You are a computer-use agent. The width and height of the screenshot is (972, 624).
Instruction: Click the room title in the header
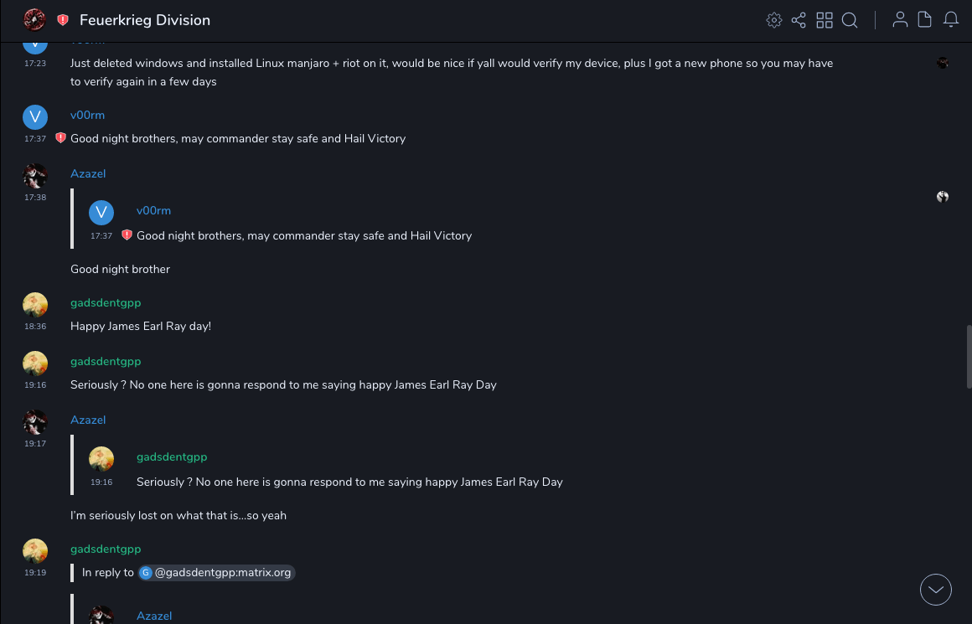pyautogui.click(x=145, y=20)
